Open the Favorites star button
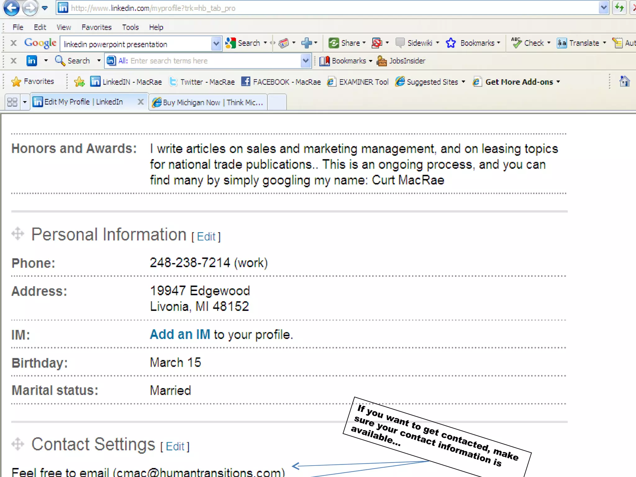The height and width of the screenshot is (477, 636). (x=33, y=82)
